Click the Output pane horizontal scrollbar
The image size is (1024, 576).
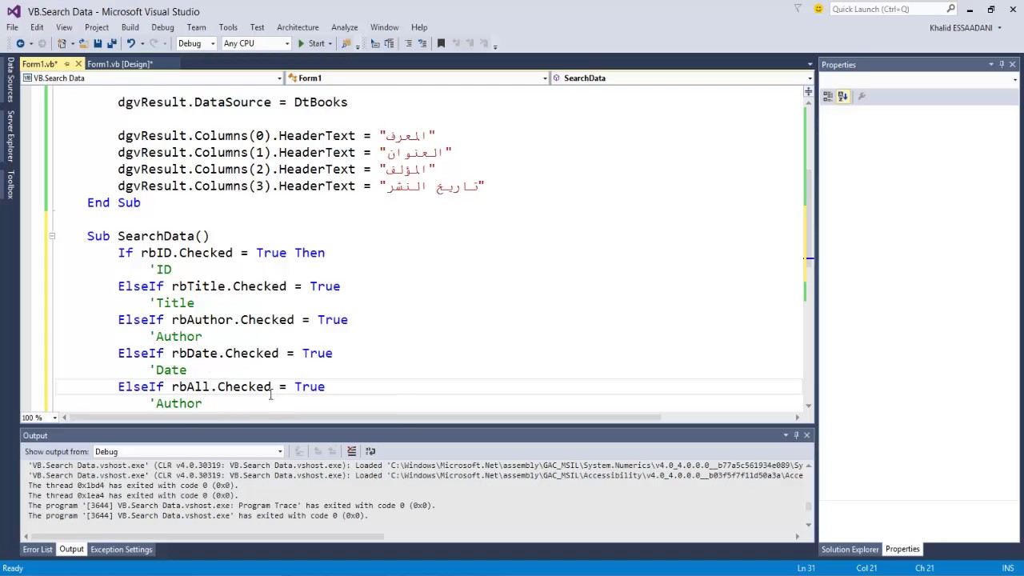(x=206, y=536)
